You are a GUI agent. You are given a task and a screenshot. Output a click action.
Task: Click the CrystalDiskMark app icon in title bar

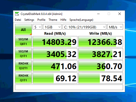point(17,14)
